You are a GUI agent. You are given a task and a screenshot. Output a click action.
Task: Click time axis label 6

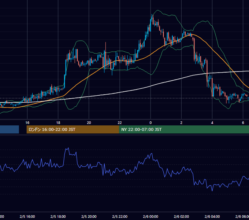[x=243, y=123]
